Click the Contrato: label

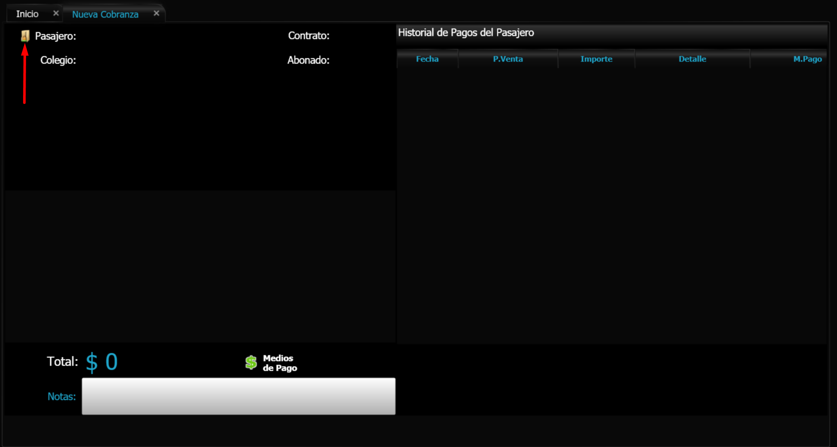[x=308, y=36]
